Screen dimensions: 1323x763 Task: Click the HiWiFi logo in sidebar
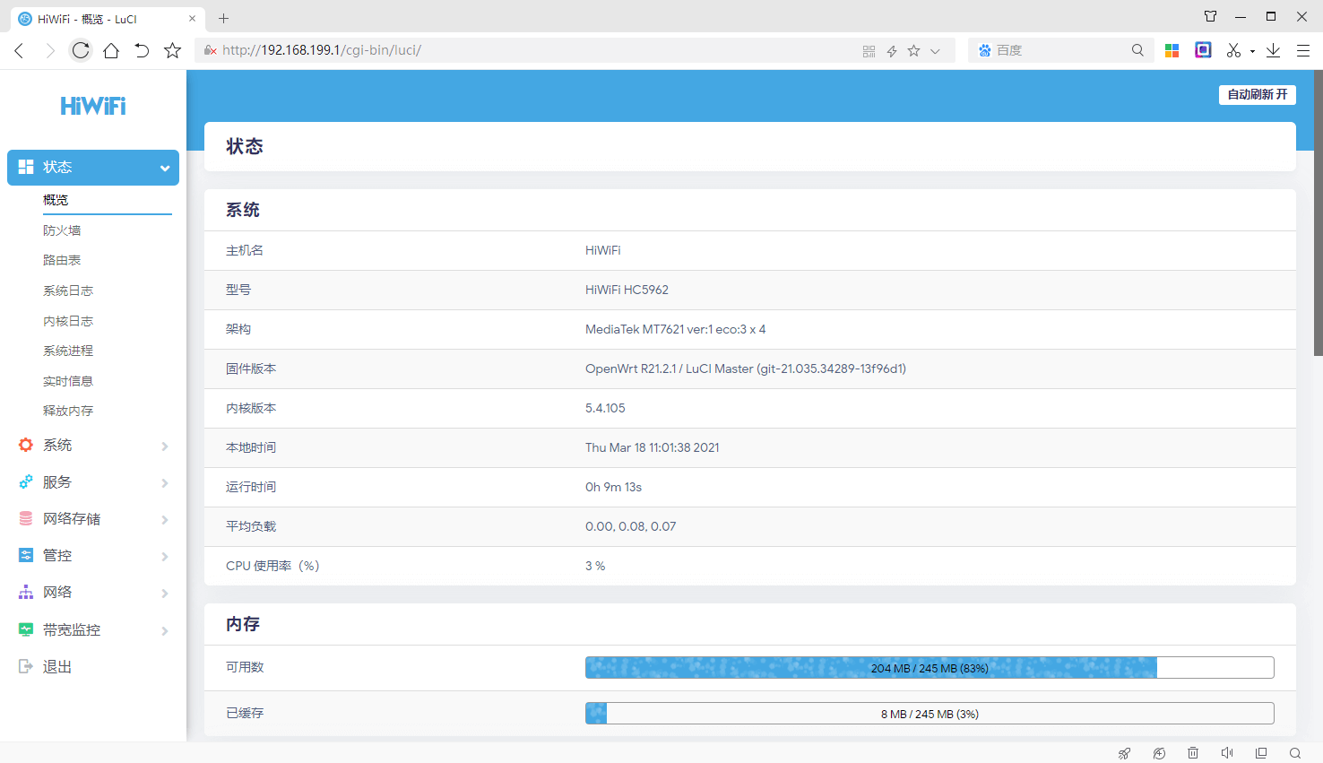tap(93, 106)
